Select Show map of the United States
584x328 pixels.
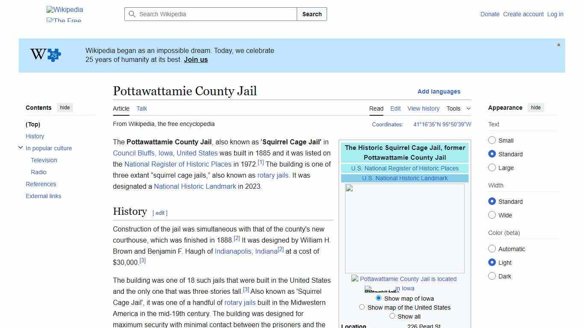click(362, 307)
